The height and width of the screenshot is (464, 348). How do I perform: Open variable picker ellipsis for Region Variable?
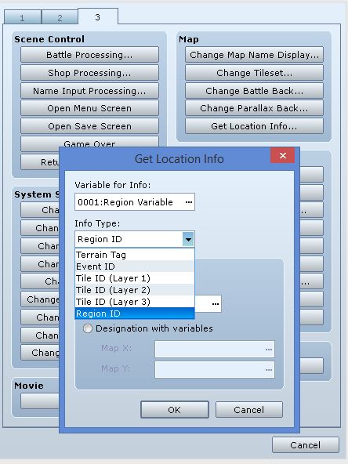coord(188,202)
